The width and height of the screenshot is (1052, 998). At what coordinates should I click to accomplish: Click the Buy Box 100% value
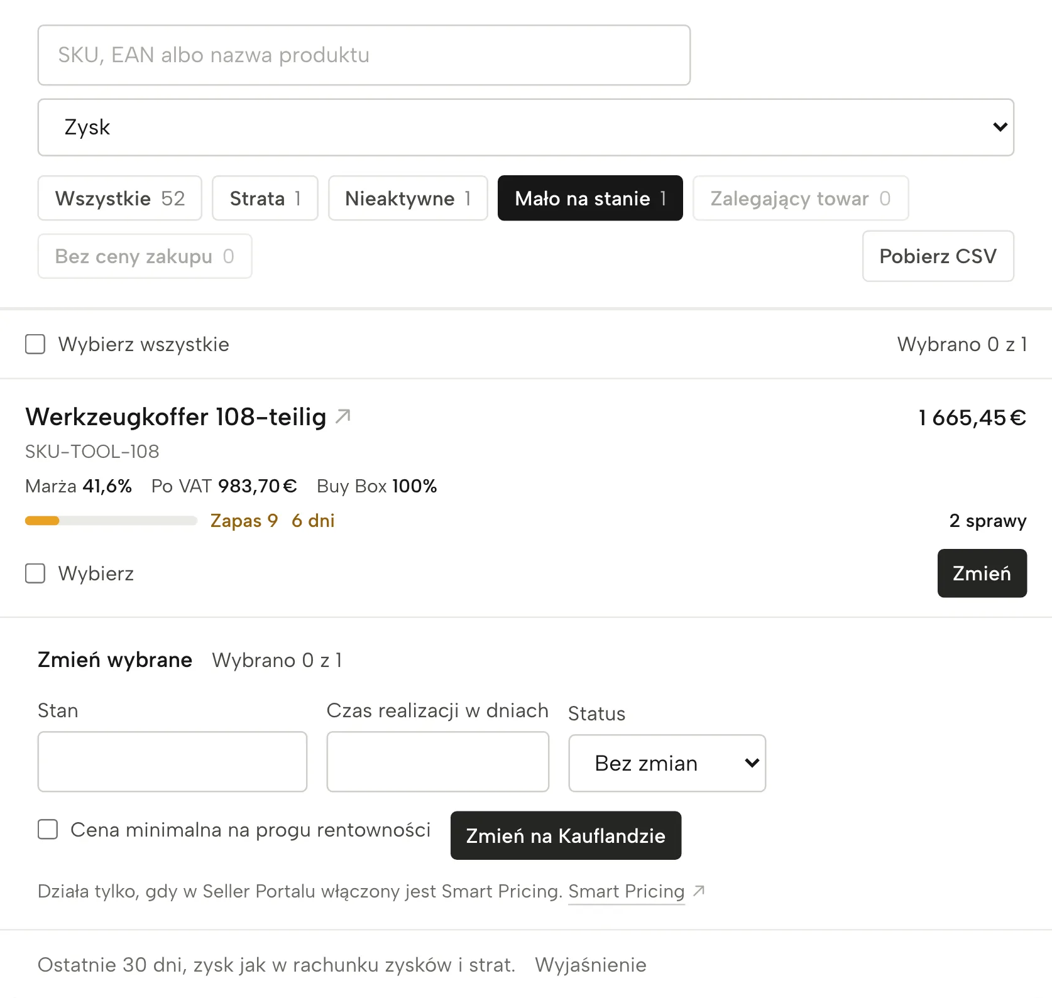377,486
